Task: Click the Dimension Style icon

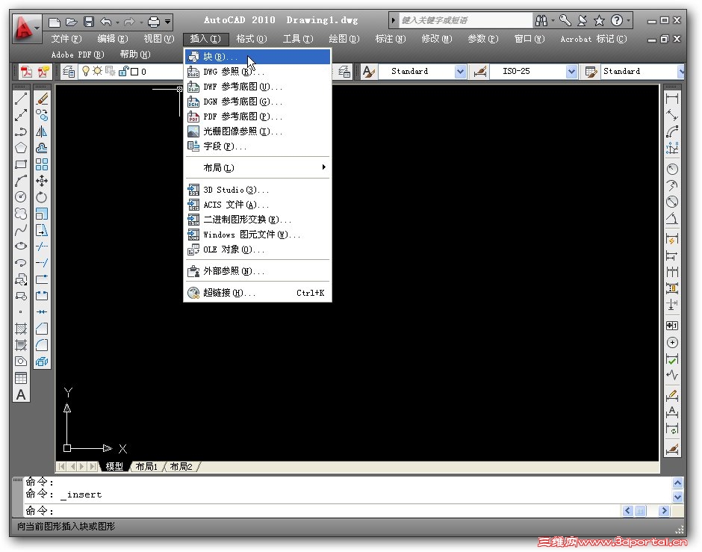Action: 480,72
